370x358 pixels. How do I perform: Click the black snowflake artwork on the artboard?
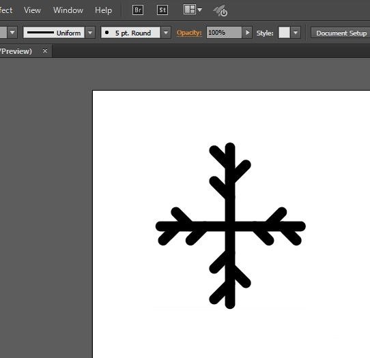230,226
